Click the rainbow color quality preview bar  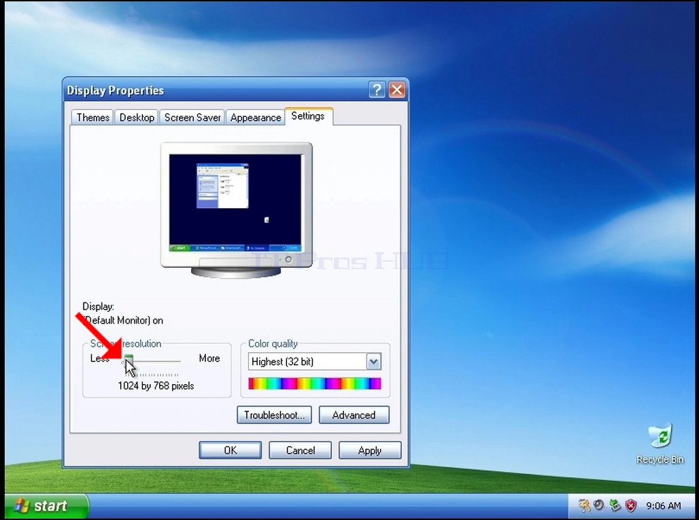pos(314,383)
